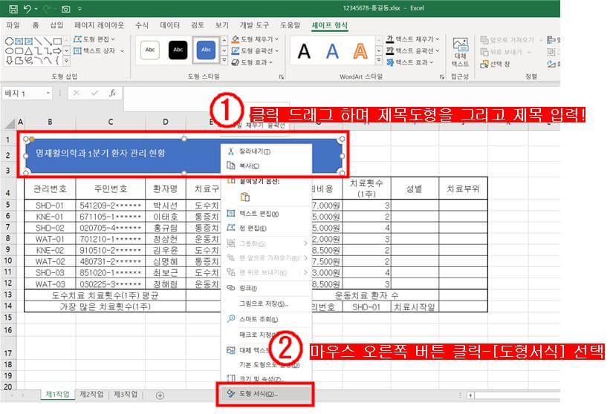Choose 점 편집 from context menu

click(x=266, y=228)
